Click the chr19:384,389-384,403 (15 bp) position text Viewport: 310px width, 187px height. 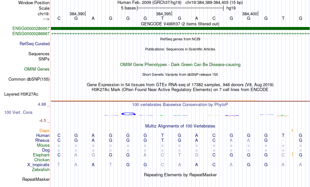[x=214, y=3]
